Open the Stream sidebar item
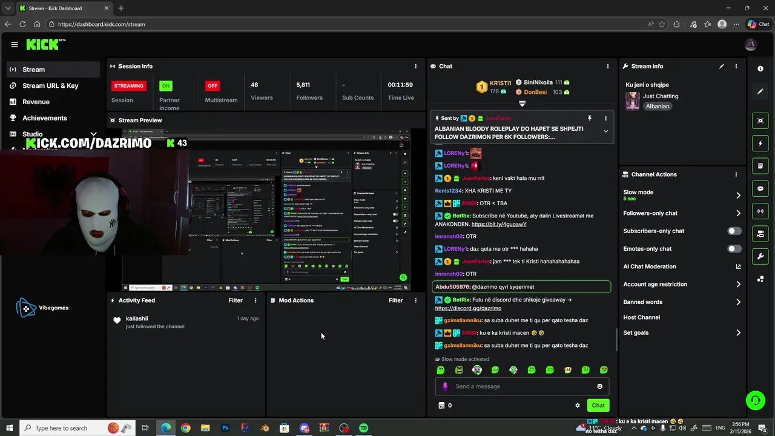The height and width of the screenshot is (436, 775). (x=53, y=70)
